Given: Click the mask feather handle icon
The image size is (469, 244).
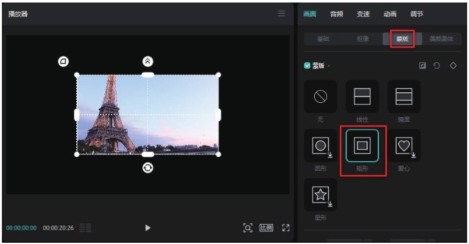Looking at the screenshot, I should [147, 61].
